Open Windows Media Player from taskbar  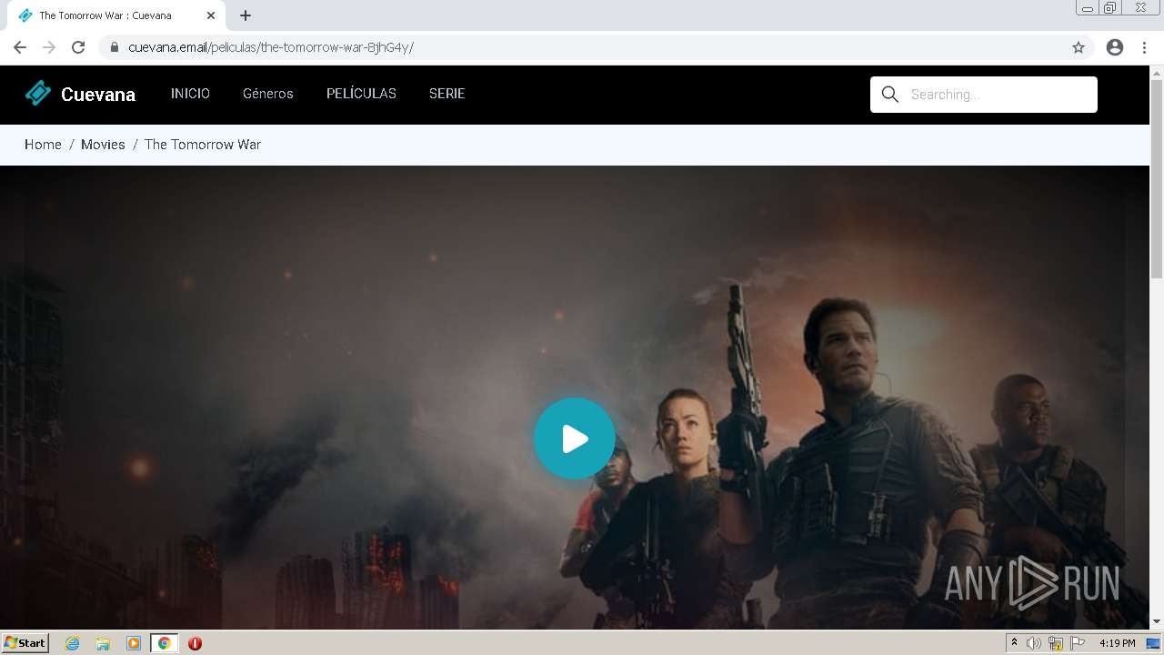[x=134, y=643]
